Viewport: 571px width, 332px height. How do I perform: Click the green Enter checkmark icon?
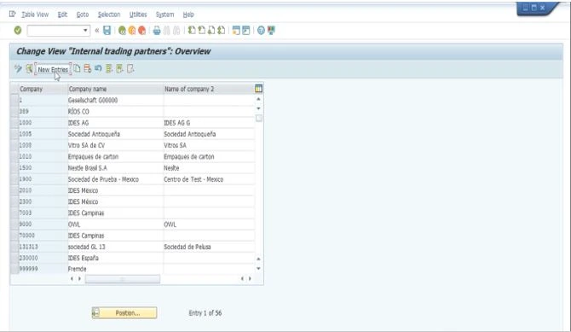pyautogui.click(x=18, y=30)
